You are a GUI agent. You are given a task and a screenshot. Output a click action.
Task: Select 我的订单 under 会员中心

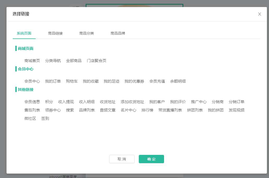pyautogui.click(x=53, y=81)
